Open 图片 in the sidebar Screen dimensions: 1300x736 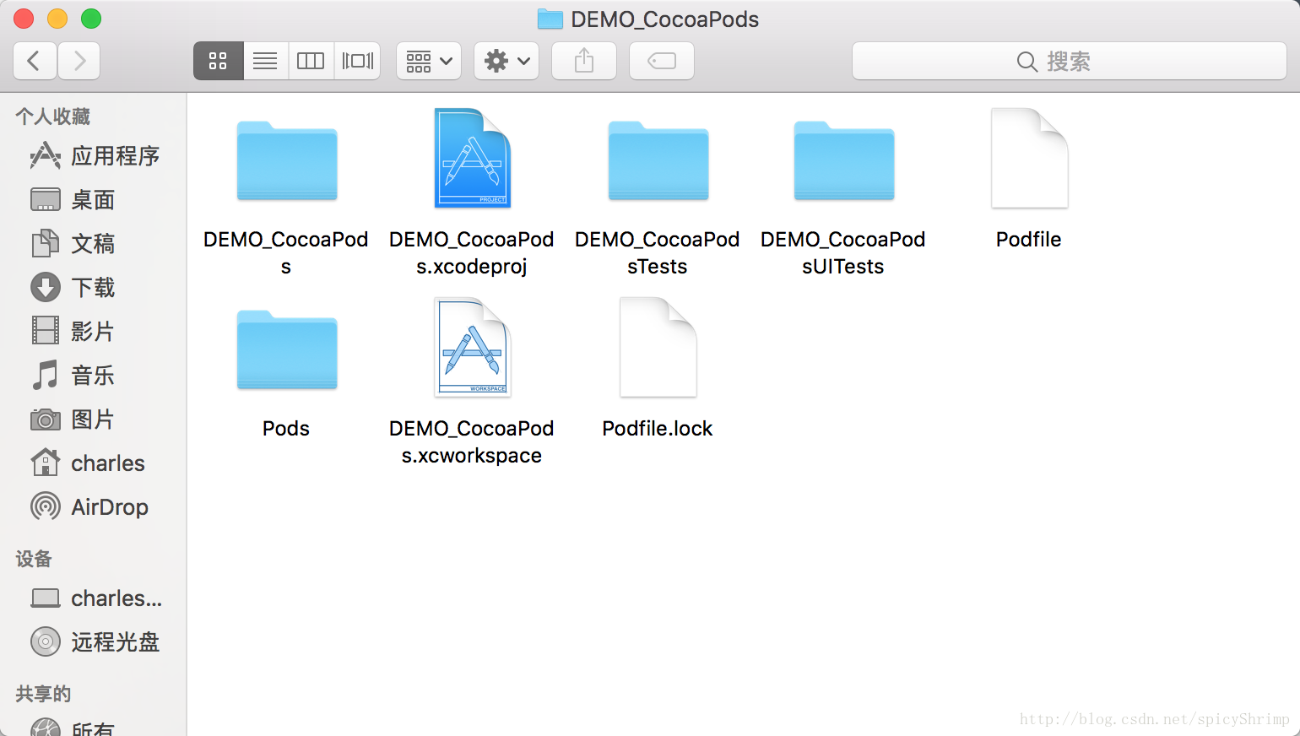(x=93, y=419)
